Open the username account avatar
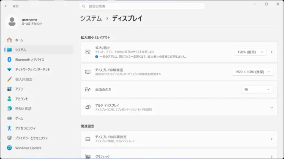284x159 pixels. click(x=12, y=21)
